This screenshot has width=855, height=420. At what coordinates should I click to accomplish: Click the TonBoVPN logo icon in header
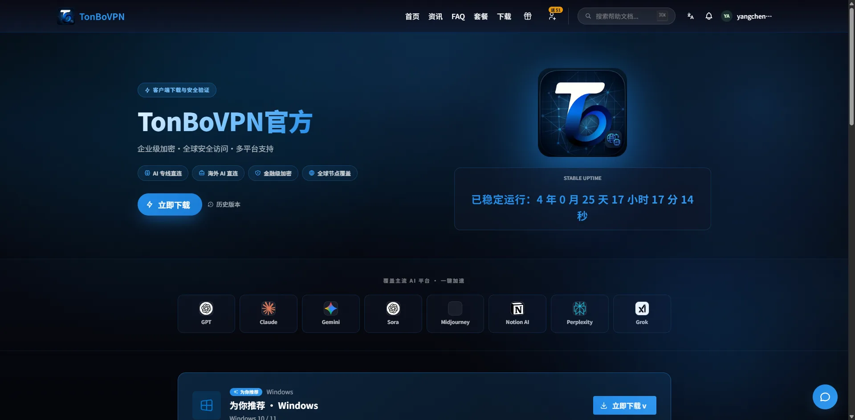point(66,16)
